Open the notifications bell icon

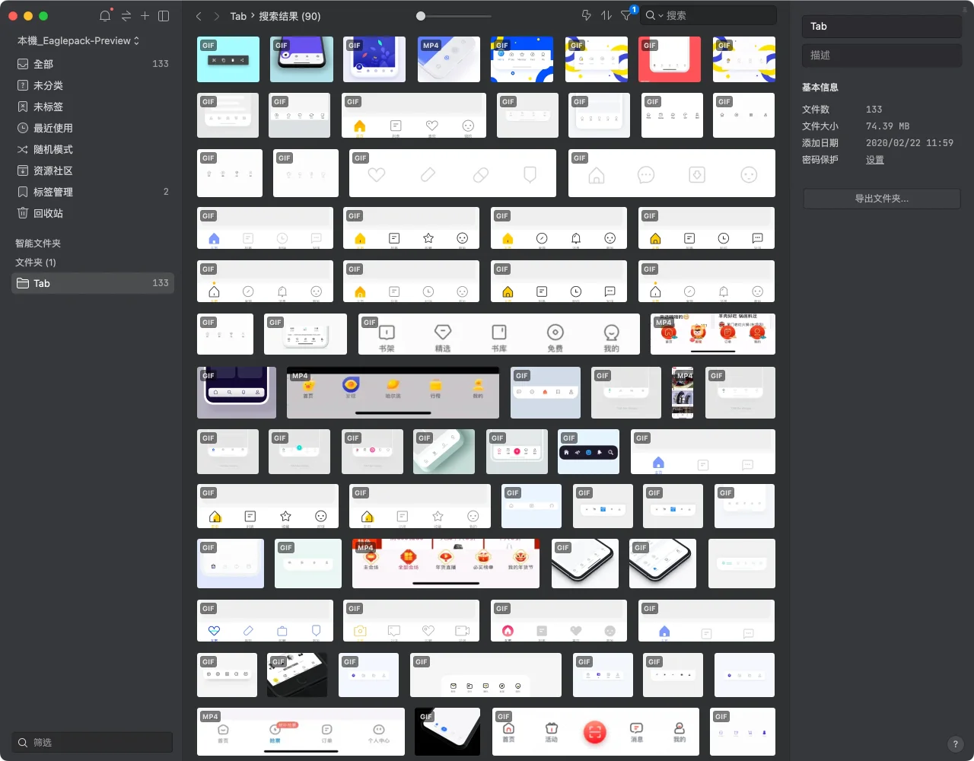pyautogui.click(x=105, y=16)
